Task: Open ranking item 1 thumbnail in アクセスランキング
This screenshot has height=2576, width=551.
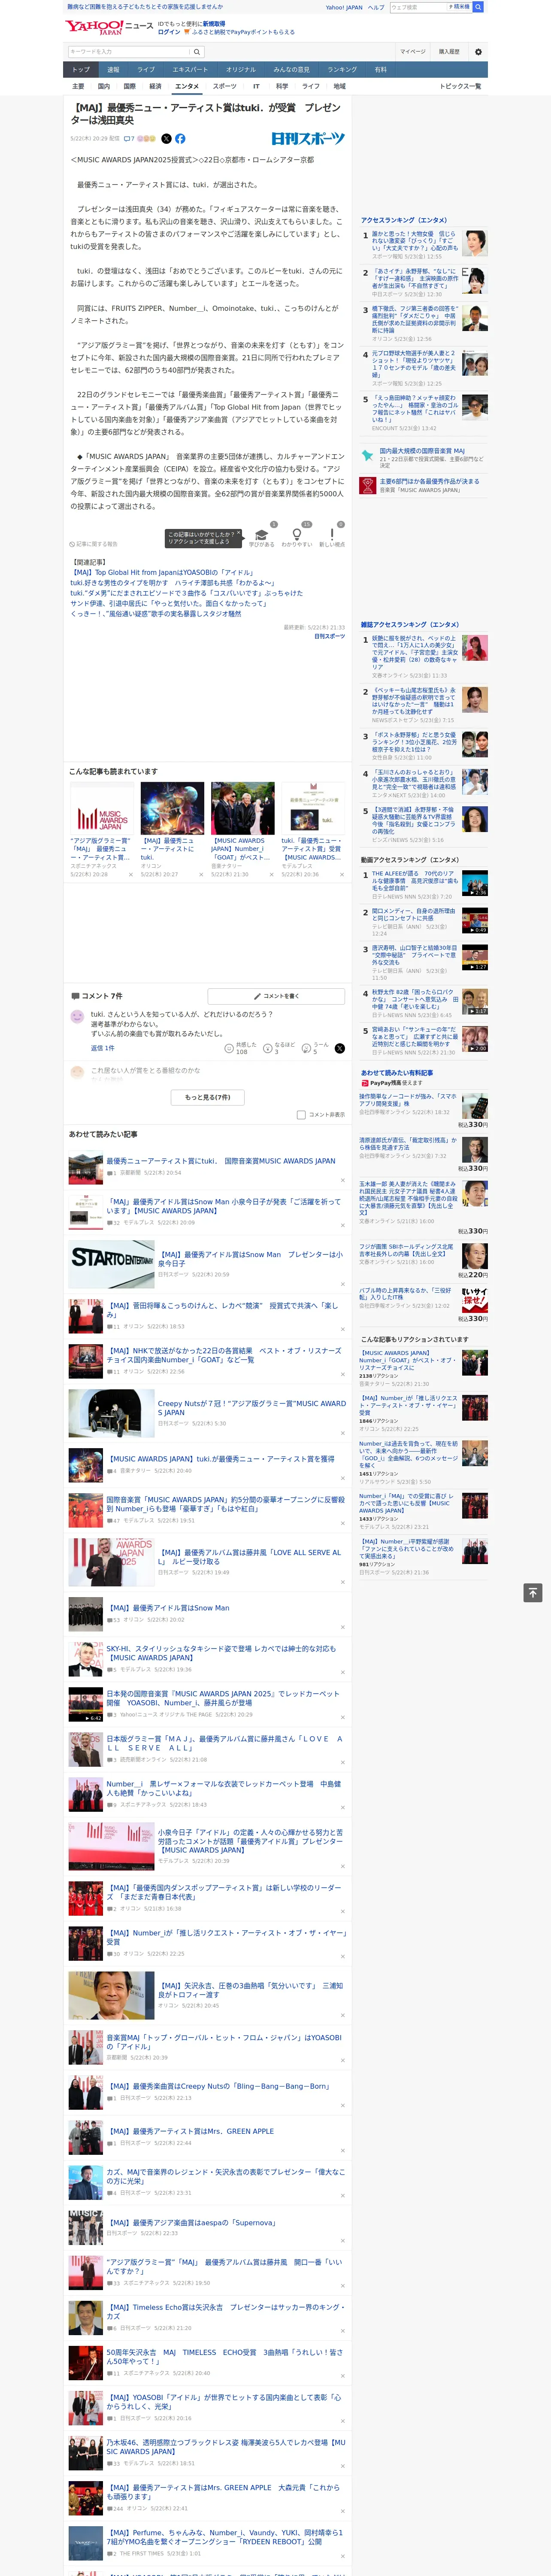Action: coord(475,243)
